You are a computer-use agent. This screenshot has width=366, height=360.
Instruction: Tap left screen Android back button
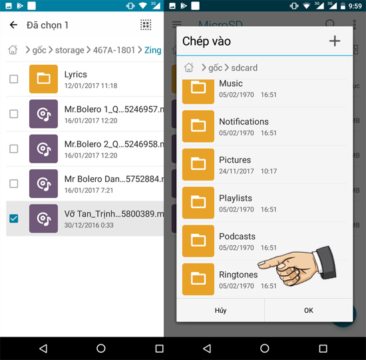43,348
